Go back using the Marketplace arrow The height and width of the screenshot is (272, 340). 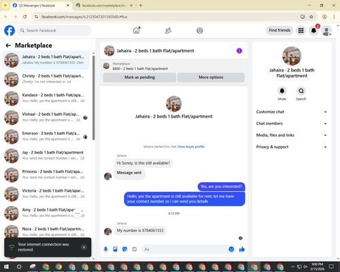click(x=8, y=46)
